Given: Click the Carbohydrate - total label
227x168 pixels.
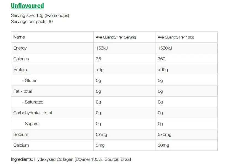Looking at the screenshot, I should tap(33, 113).
